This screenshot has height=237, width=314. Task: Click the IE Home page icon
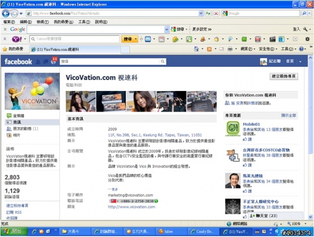[196, 49]
